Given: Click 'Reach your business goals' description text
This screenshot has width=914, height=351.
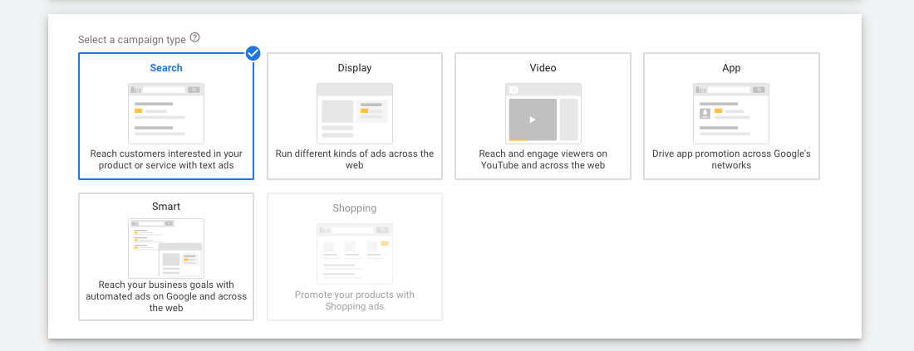Looking at the screenshot, I should pos(166,296).
